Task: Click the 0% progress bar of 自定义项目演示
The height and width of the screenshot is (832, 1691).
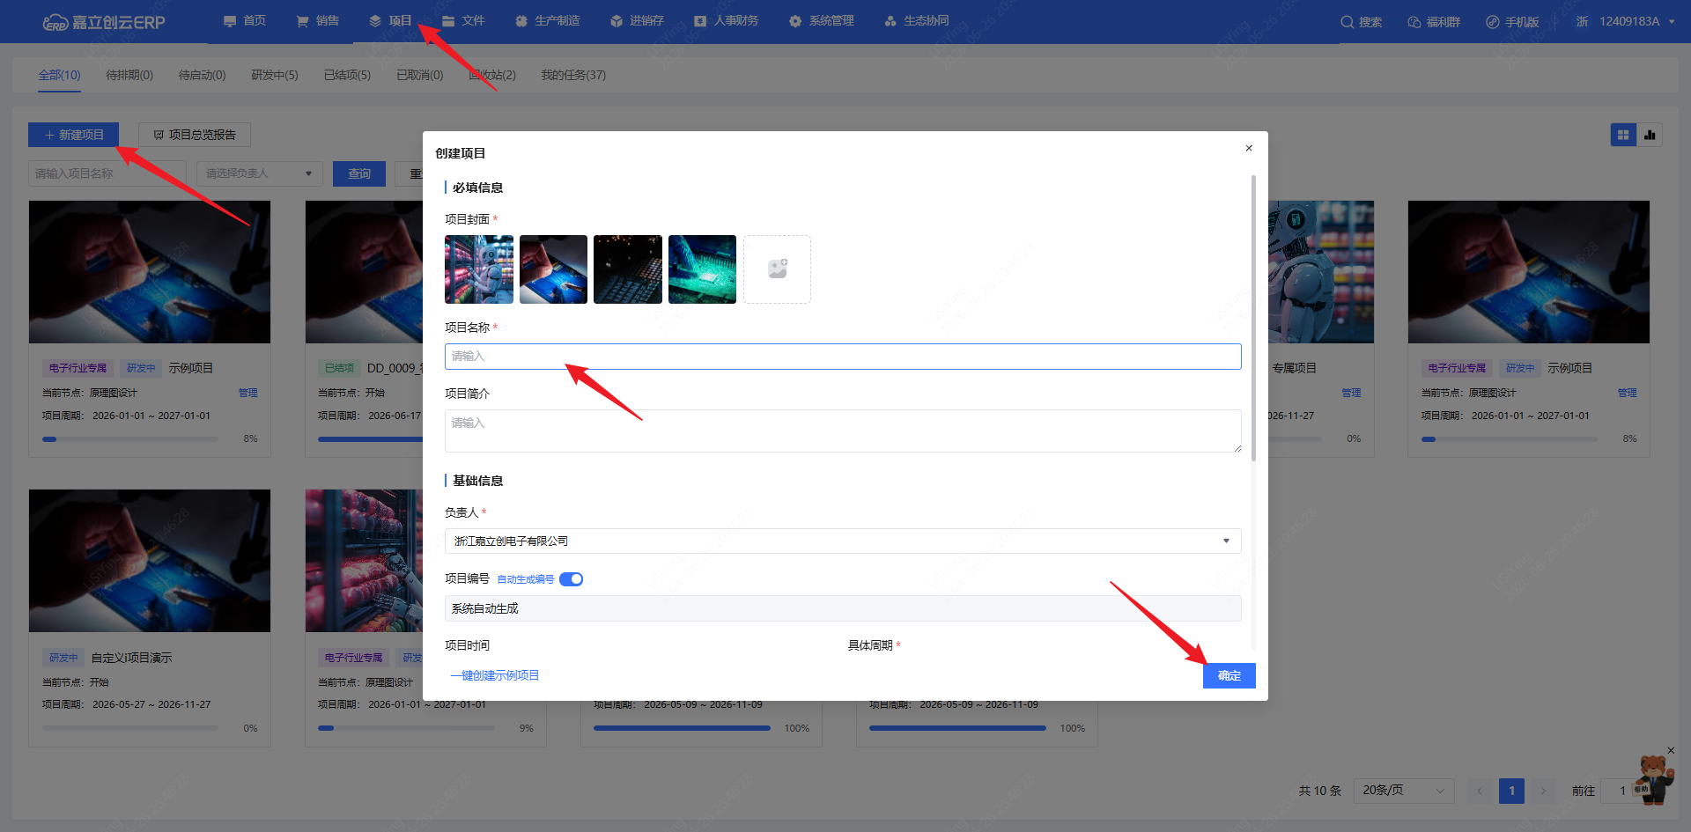Action: [130, 728]
